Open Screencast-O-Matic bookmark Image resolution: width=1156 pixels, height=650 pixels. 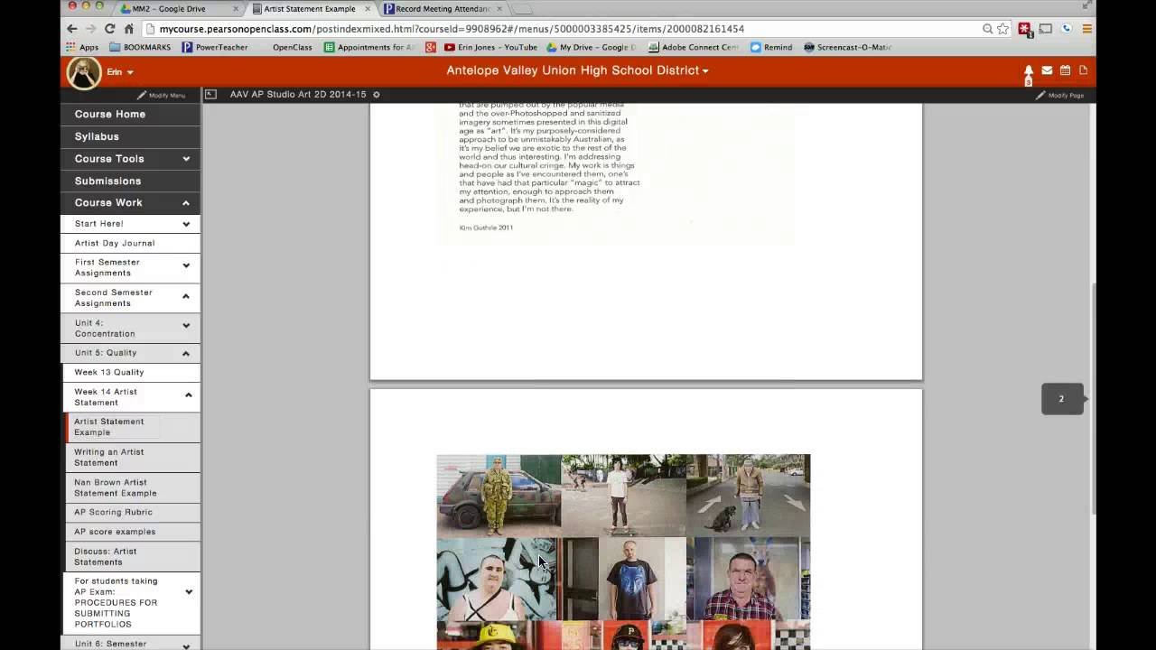847,47
